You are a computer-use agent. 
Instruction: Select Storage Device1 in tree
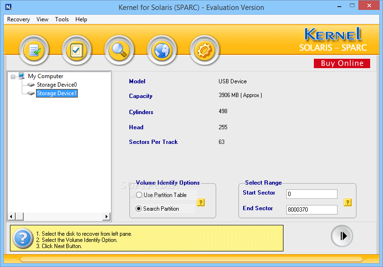pyautogui.click(x=57, y=93)
